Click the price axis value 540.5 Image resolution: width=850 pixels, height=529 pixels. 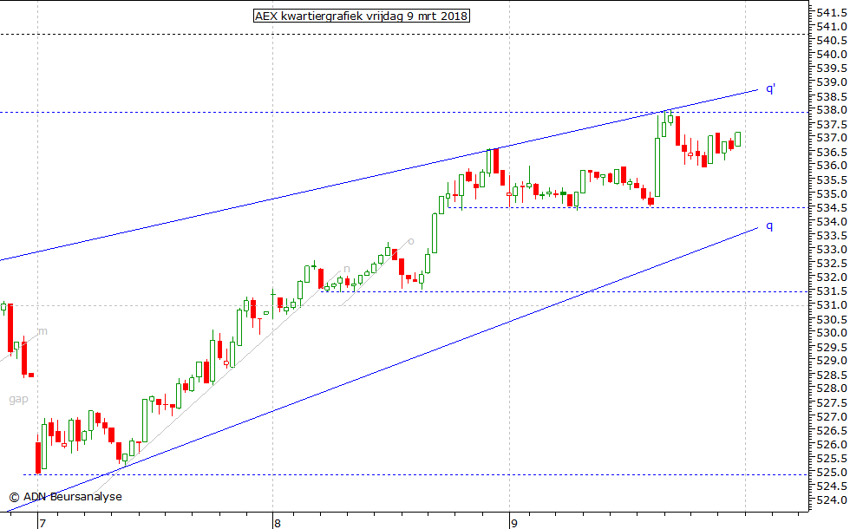832,40
